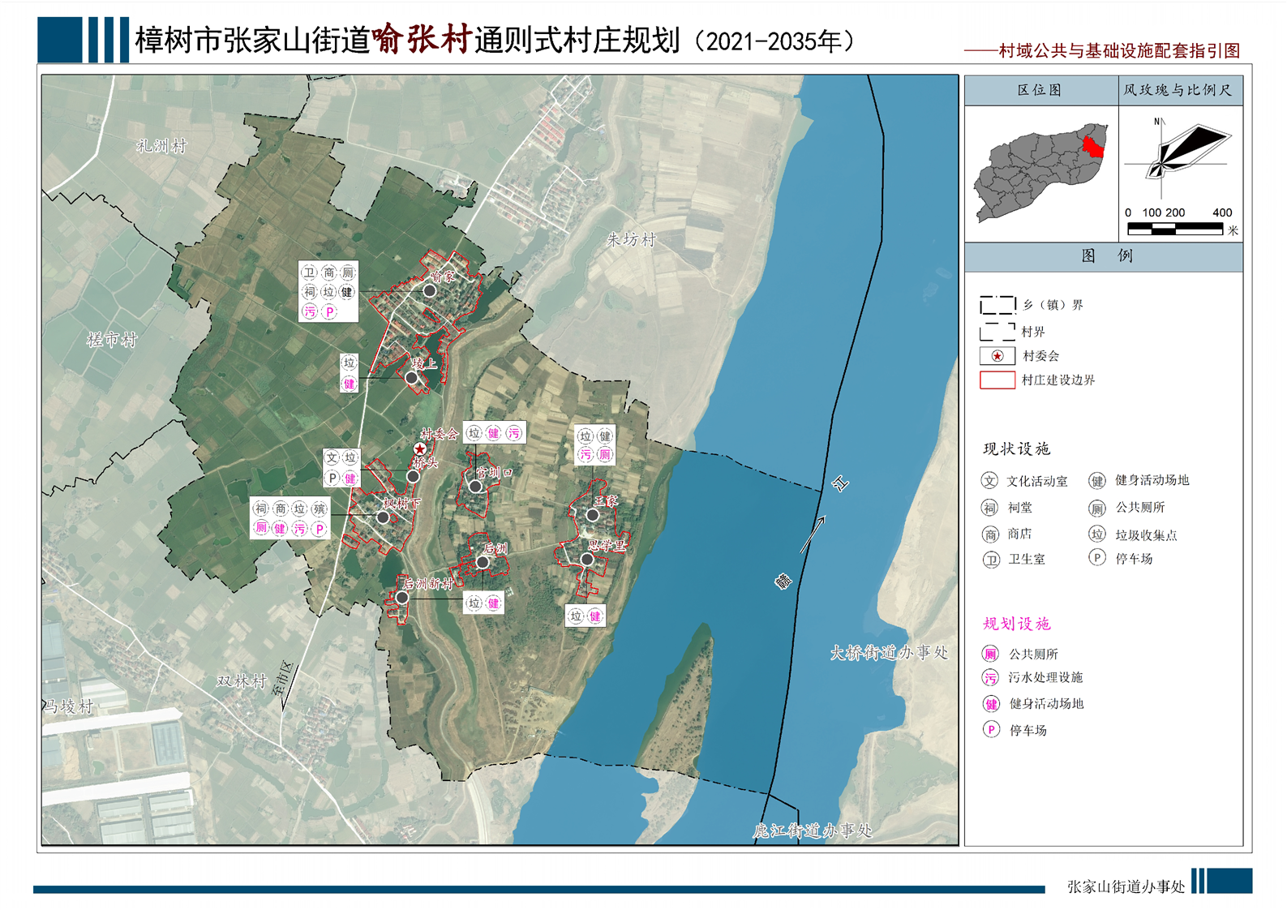The image size is (1287, 910).
Task: Click the 村委会 red star marker on the map
Action: point(419,449)
